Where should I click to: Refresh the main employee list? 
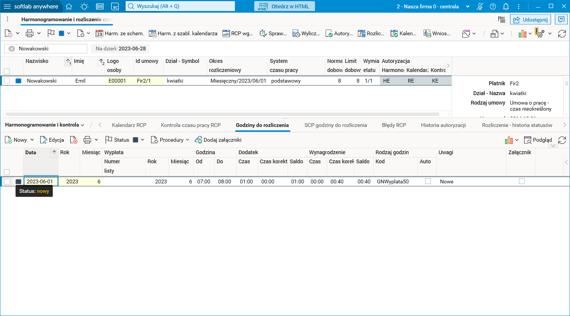click(x=562, y=34)
